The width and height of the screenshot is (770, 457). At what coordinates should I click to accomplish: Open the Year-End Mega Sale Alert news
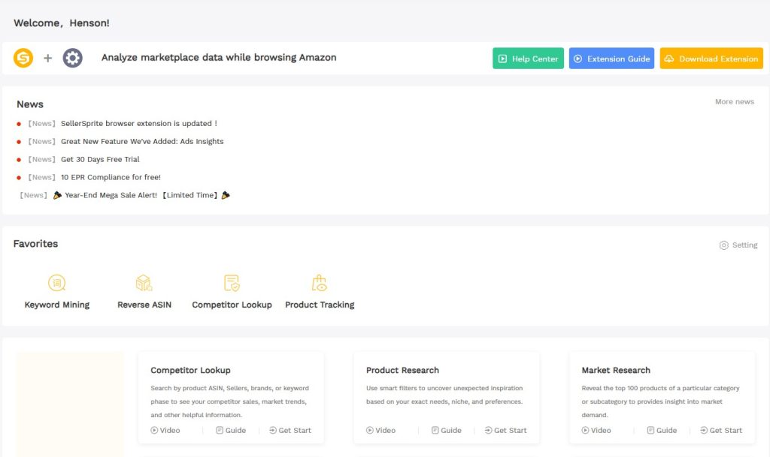(141, 196)
